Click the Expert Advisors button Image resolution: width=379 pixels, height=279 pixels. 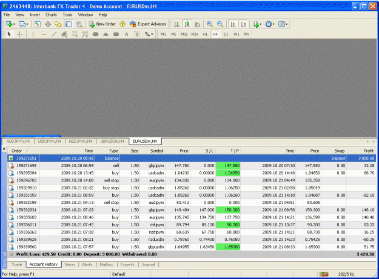(x=148, y=24)
